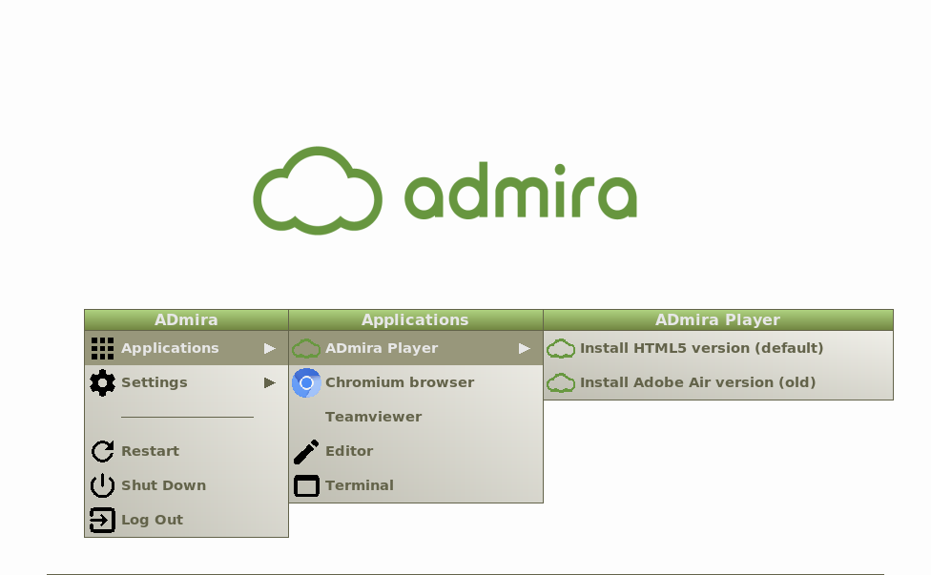Select the ADmira Player menu entry
Viewport: 931px width, 575px height.
(x=416, y=348)
